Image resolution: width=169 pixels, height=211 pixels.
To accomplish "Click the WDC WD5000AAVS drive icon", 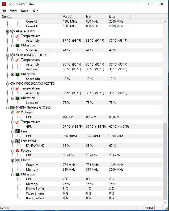I will click(x=12, y=84).
